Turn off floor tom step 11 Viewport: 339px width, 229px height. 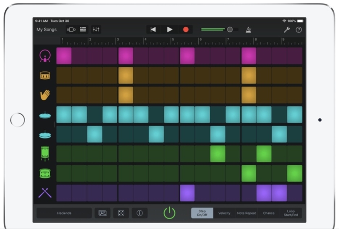click(218, 154)
